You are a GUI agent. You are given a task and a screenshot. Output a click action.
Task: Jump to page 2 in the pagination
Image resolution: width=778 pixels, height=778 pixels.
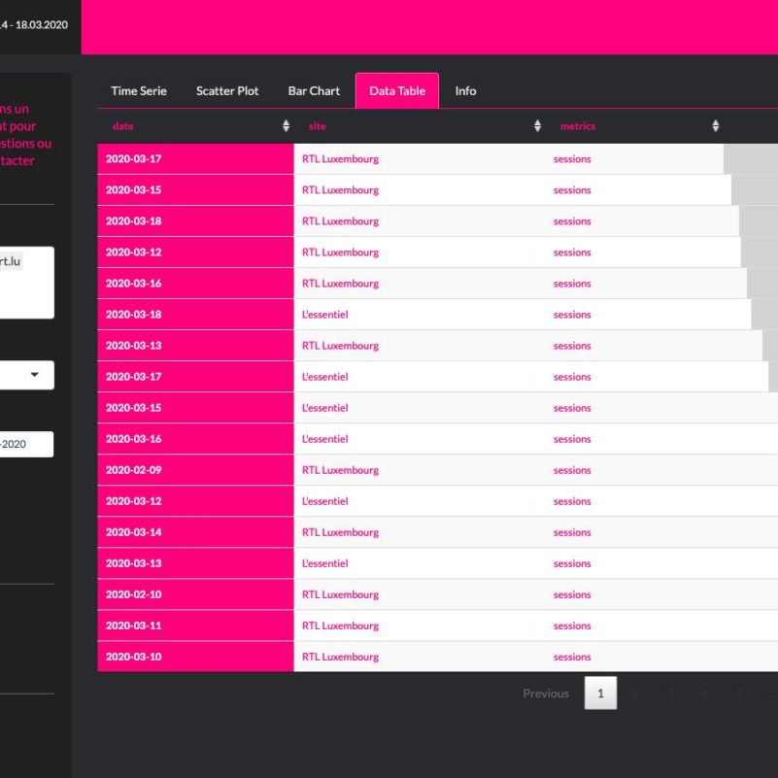pos(636,693)
